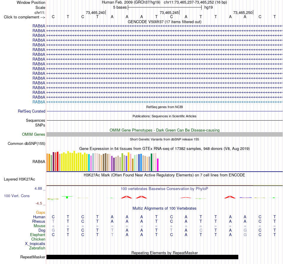Open the GTEx Gene Expression track title
Viewport: 283px width, 264px height.
pyautogui.click(x=164, y=149)
